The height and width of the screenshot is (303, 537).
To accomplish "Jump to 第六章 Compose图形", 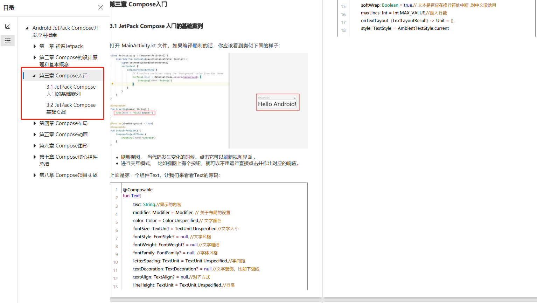I will (x=63, y=146).
